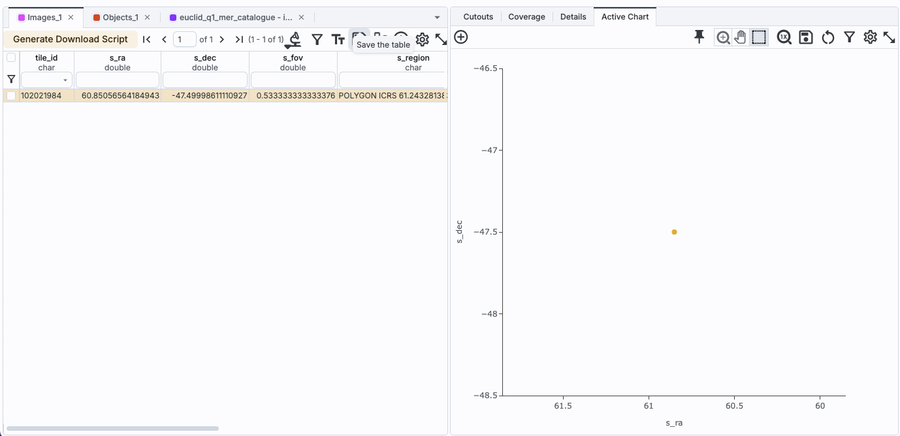The width and height of the screenshot is (900, 436).
Task: Open the table filter icon in toolbar
Action: click(317, 40)
